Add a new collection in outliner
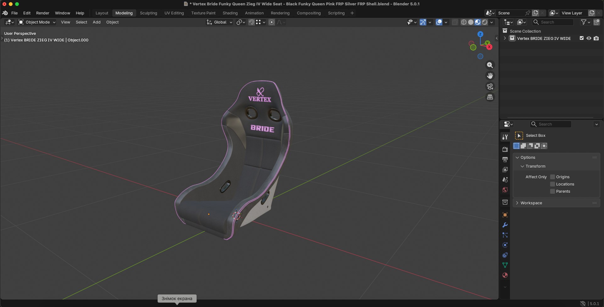 point(596,22)
